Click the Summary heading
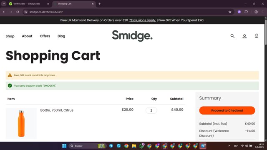This screenshot has height=150, width=267. [210, 98]
